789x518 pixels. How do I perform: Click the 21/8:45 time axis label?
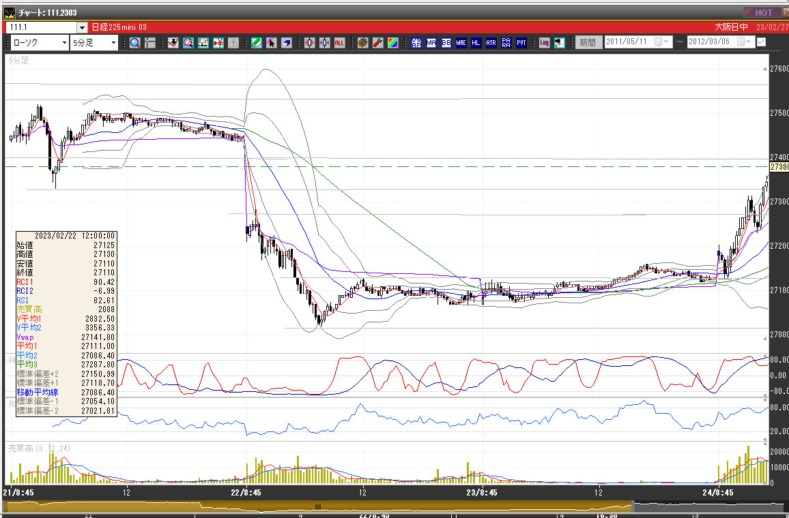[18, 492]
